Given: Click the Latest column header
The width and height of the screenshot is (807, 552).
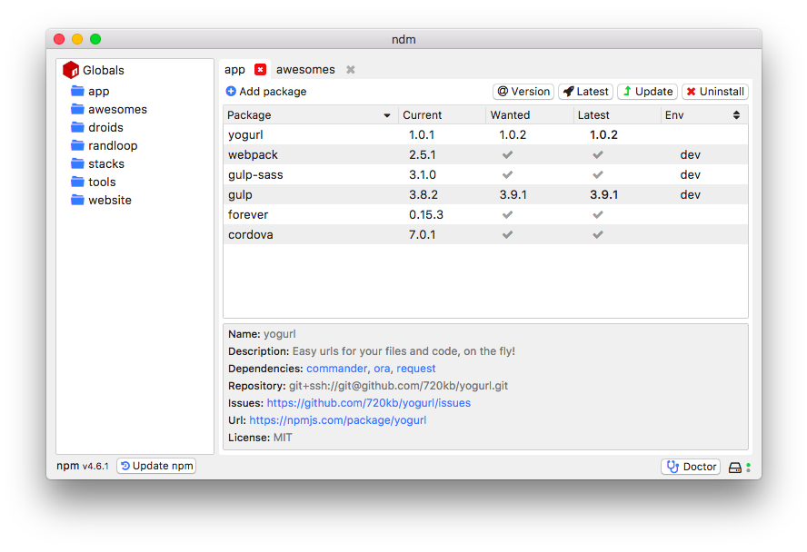Looking at the screenshot, I should [x=617, y=115].
